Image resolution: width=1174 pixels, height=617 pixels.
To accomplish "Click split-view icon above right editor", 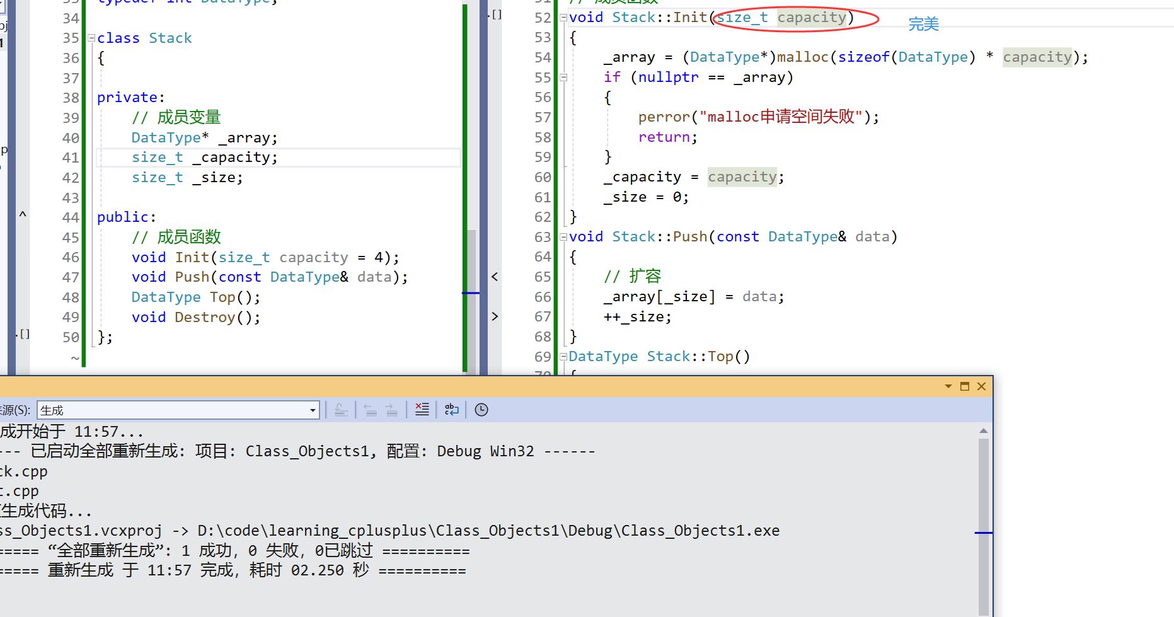I will [x=496, y=14].
